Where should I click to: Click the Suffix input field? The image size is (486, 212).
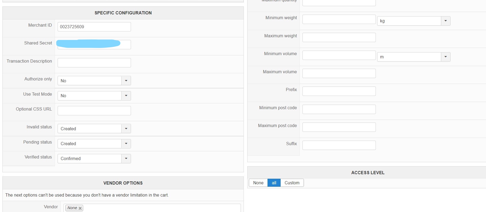[x=339, y=145]
